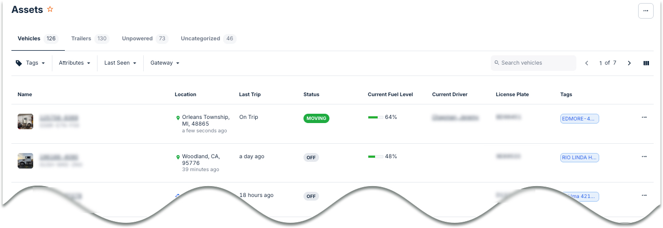Go to next page of vehicles

coord(629,63)
